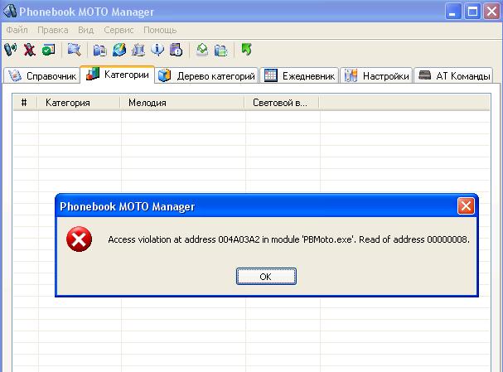Click the disconnect phone icon with red X
Viewport: 503px width, 372px height.
(x=30, y=50)
